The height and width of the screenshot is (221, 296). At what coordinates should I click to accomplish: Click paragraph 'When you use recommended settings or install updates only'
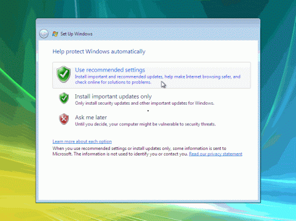pos(147,151)
